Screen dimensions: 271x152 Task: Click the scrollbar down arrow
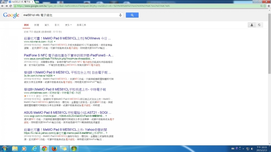click(x=269, y=144)
